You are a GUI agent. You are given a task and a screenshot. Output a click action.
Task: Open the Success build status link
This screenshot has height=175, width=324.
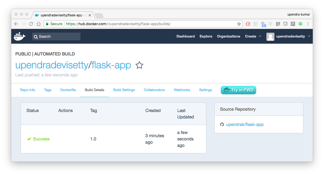(41, 139)
